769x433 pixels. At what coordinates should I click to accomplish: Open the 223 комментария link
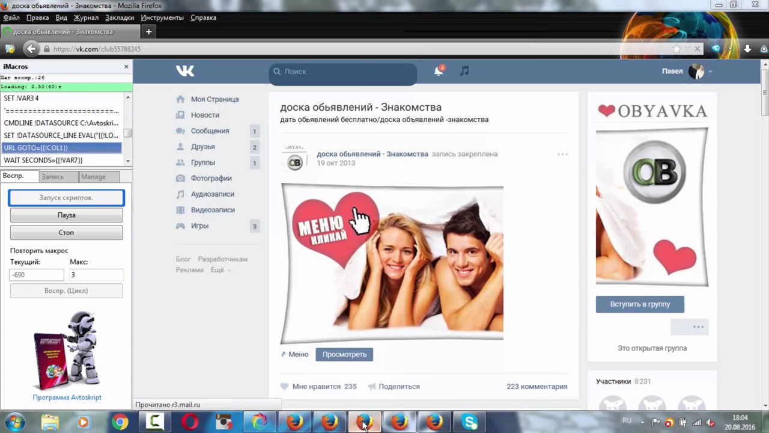coord(537,386)
